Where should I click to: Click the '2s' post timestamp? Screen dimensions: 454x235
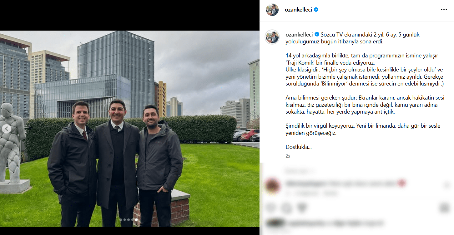[288, 156]
